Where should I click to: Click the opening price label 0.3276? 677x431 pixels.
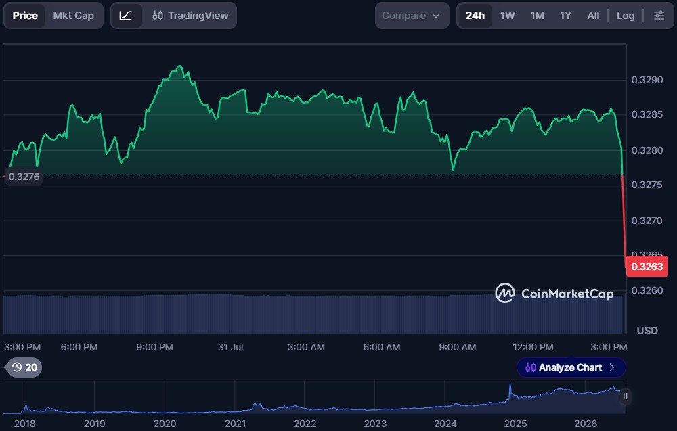point(24,177)
